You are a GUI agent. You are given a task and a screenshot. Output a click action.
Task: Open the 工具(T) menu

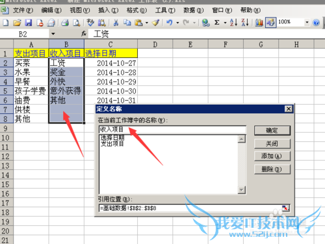(x=165, y=10)
